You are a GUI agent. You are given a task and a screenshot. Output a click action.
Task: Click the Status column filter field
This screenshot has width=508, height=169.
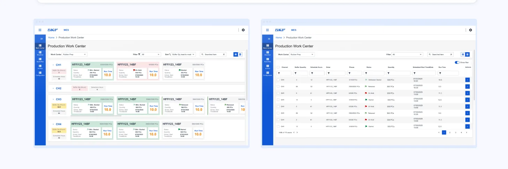[374, 73]
